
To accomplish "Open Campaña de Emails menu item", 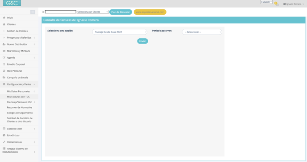I will tap(17, 77).
